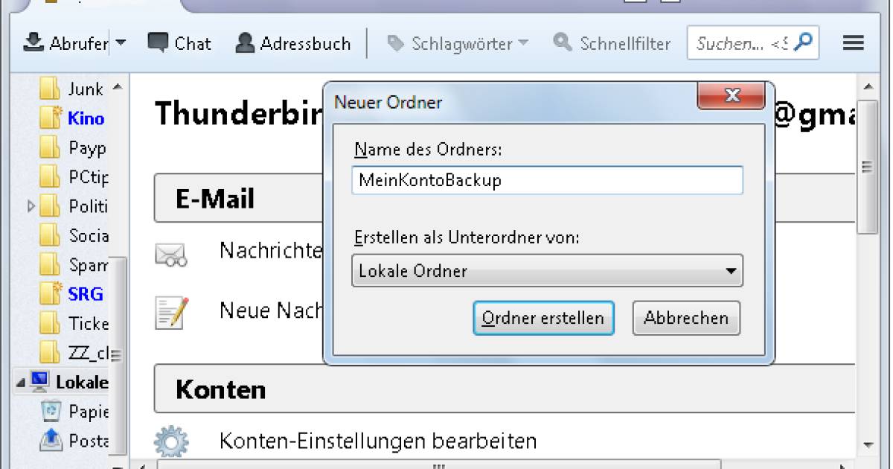Screen dimensions: 893x469
Task: Click the folder pane scrollbar thumb
Action: pos(118,356)
